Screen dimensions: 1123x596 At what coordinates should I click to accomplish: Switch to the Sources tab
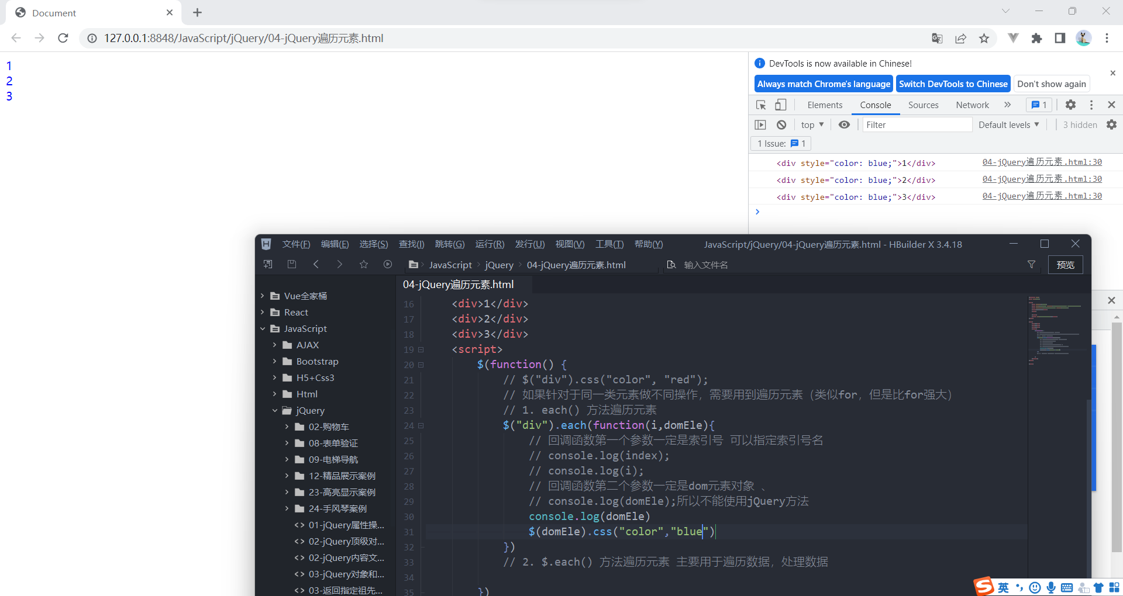pos(923,105)
